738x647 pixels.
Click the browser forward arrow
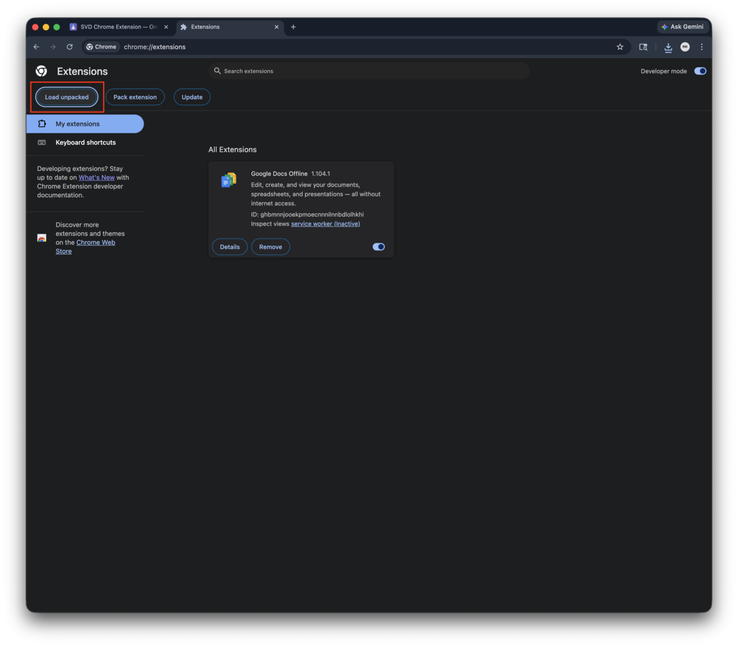pyautogui.click(x=53, y=47)
